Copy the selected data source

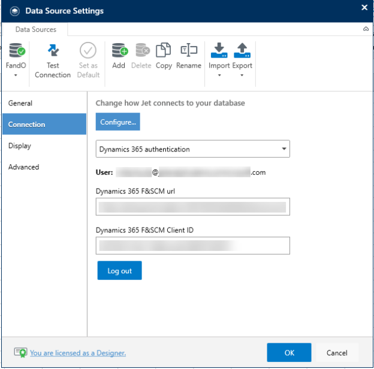(164, 56)
